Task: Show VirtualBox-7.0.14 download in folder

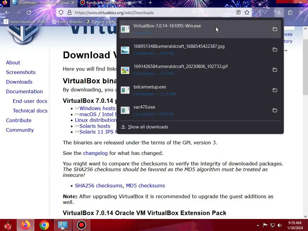Action: pyautogui.click(x=275, y=29)
